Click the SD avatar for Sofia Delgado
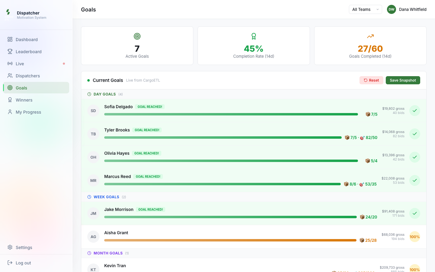Image resolution: width=435 pixels, height=272 pixels. (x=93, y=111)
